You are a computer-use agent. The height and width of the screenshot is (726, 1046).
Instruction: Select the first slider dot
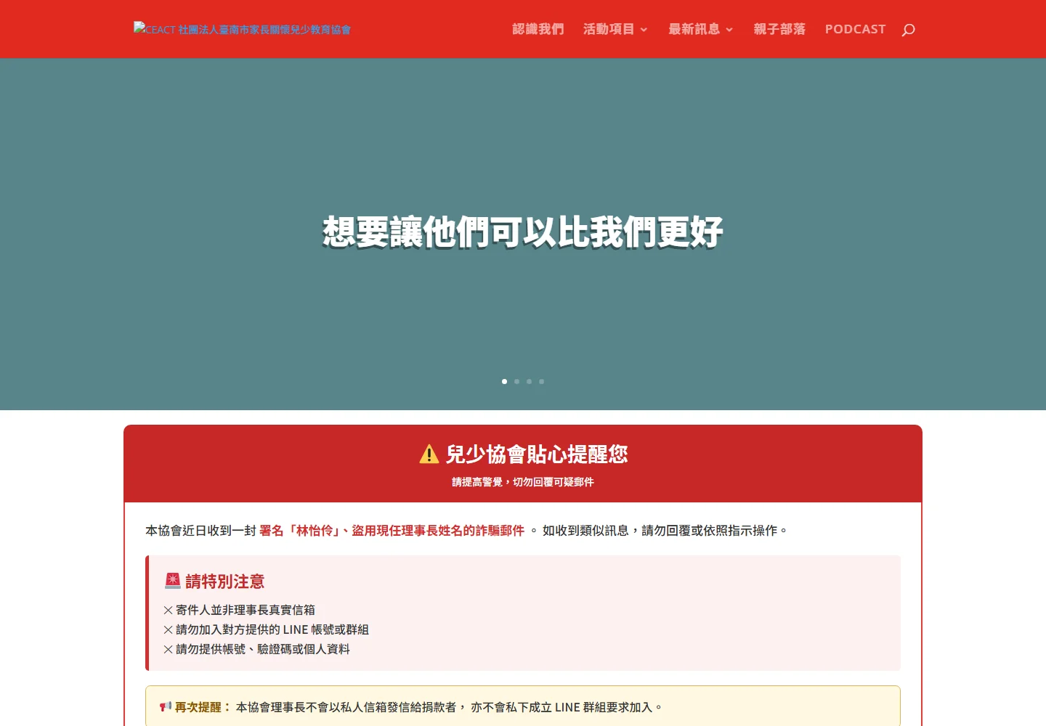pos(504,381)
